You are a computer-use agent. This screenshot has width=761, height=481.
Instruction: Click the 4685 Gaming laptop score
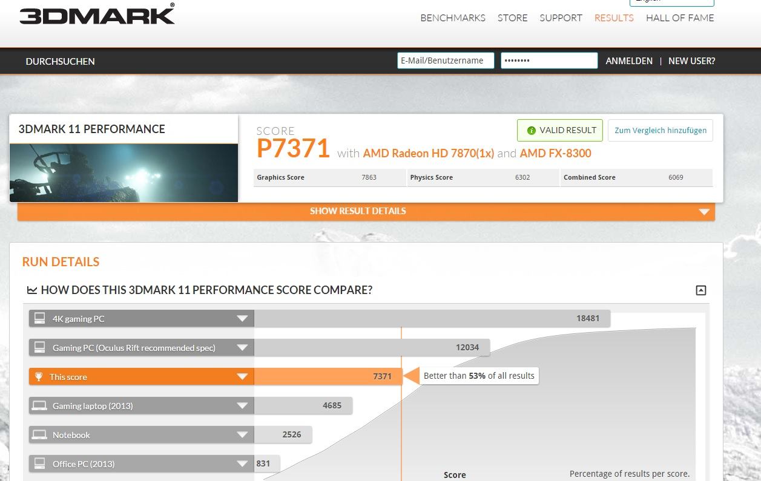332,405
